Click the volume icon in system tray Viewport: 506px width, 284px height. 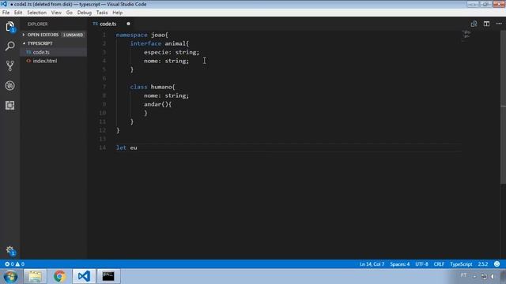tap(493, 276)
